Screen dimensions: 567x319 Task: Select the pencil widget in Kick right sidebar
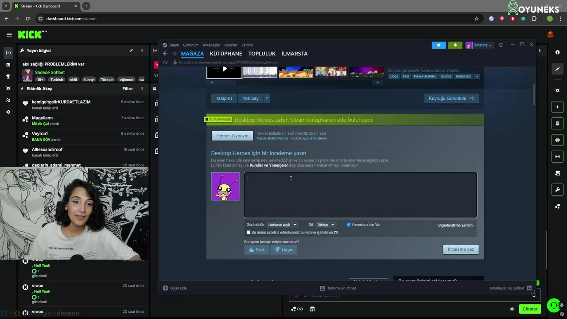[x=557, y=69]
